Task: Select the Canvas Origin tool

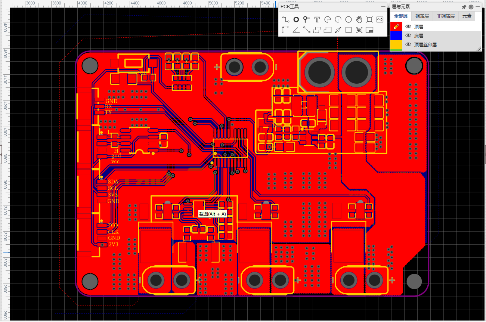Action: [286, 30]
